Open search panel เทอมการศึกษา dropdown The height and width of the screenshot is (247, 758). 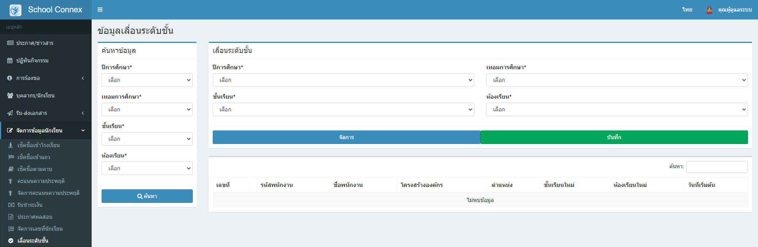(x=147, y=109)
